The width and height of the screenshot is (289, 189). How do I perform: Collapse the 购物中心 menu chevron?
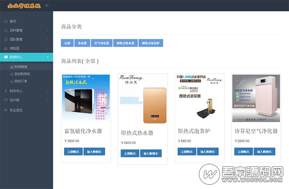click(48, 57)
